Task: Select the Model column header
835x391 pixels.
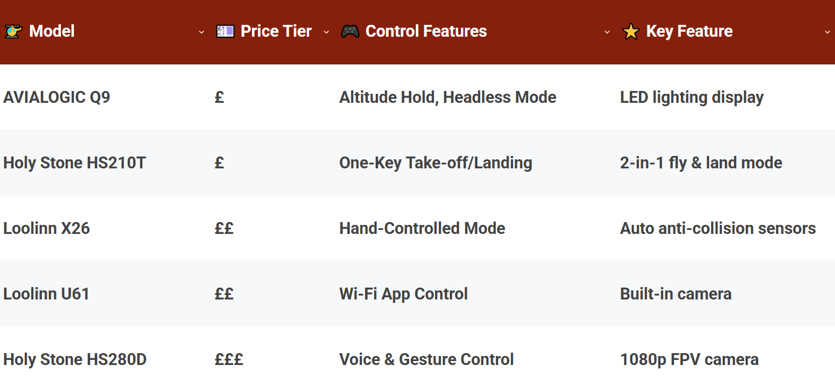Action: tap(52, 32)
